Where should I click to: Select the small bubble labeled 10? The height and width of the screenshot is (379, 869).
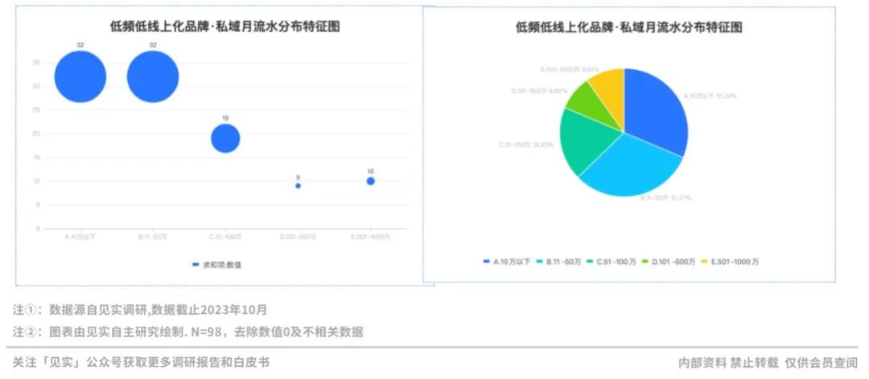coord(370,180)
